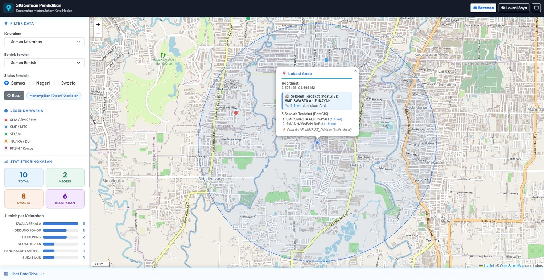Click the orange TK / RA / KB legend dot
This screenshot has height=280, width=544.
6,141
